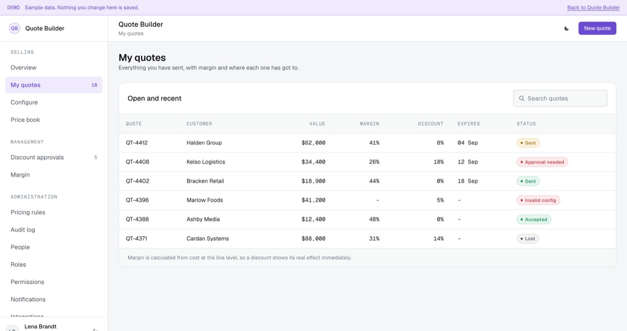Open quote QT-4388
The width and height of the screenshot is (627, 331).
[x=137, y=220]
